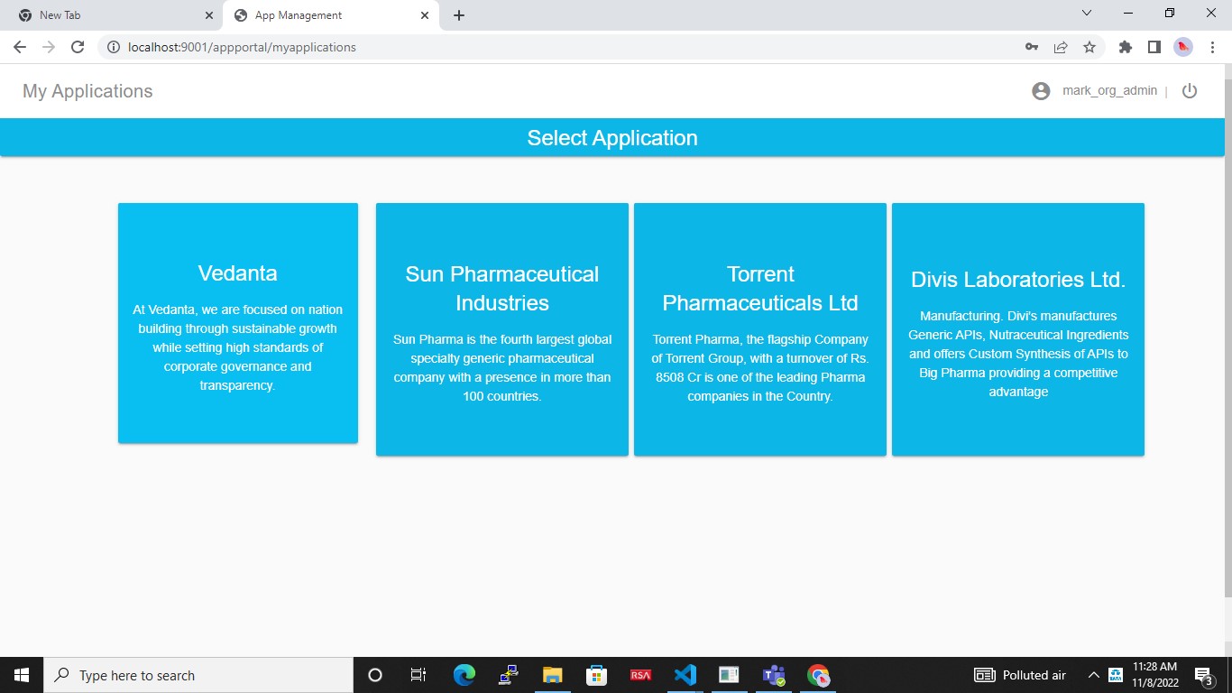Open the Vedanta application card
Image resolution: width=1232 pixels, height=693 pixels.
(x=238, y=323)
